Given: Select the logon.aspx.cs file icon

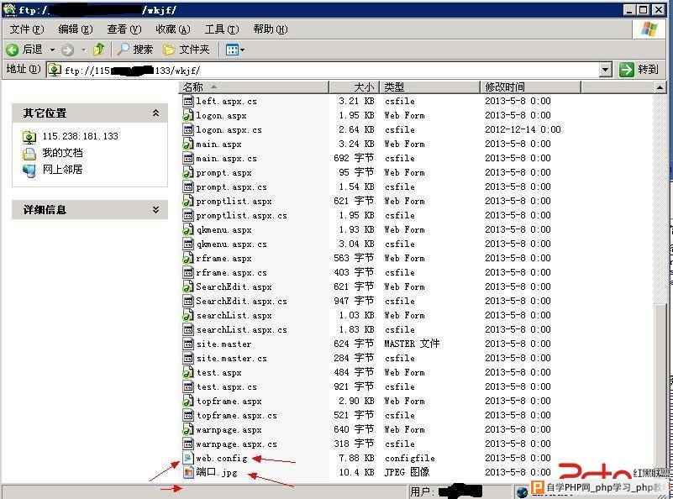Looking at the screenshot, I should (x=188, y=129).
